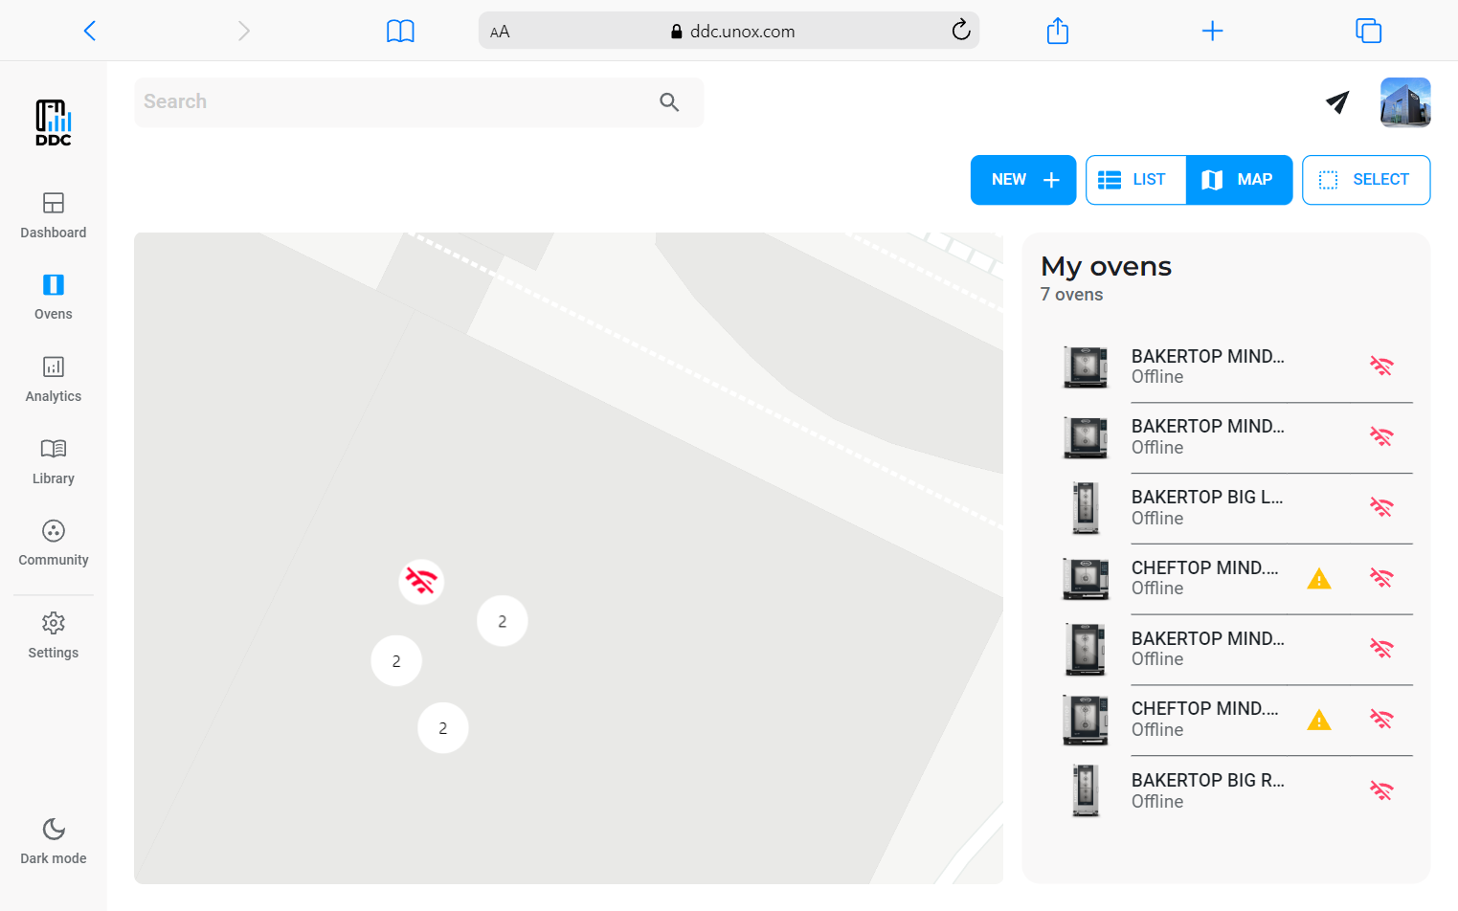Open Settings from the sidebar
Viewport: 1458px width, 911px height.
53,635
